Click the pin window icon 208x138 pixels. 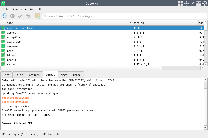point(193,3)
